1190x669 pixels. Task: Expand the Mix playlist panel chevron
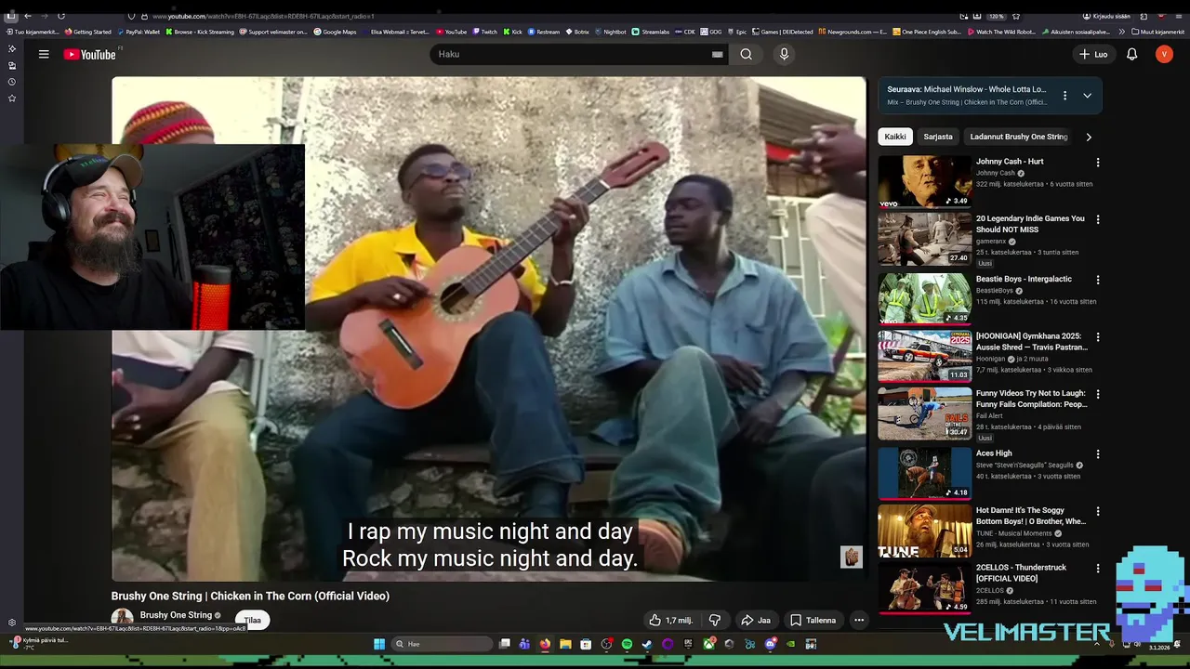click(x=1087, y=96)
